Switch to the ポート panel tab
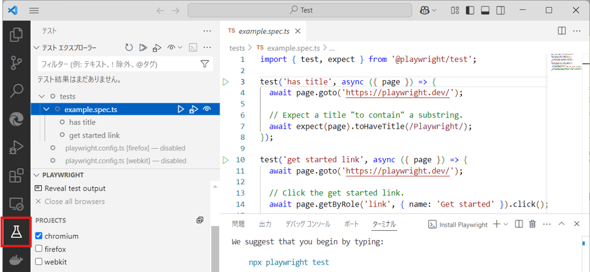 click(352, 224)
